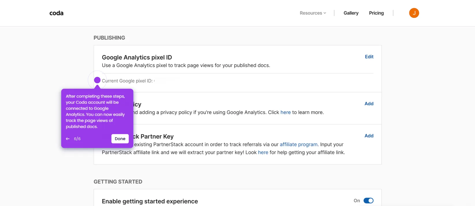This screenshot has height=206, width=475.
Task: Open the orange J user avatar
Action: point(414,13)
